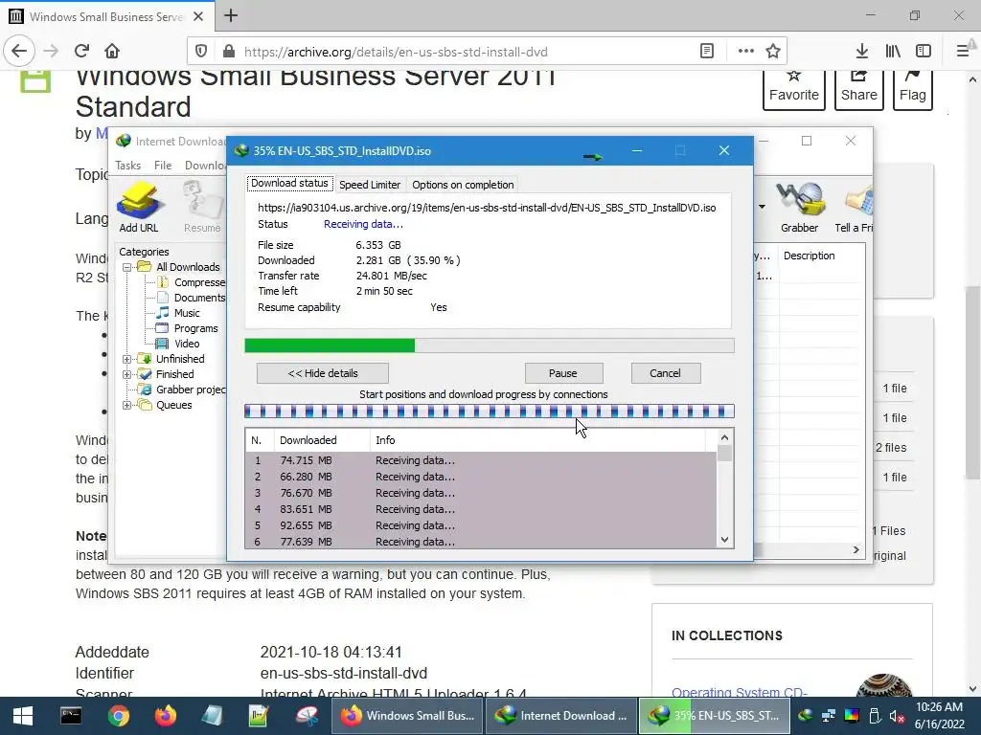The width and height of the screenshot is (981, 735).
Task: Click the tracking protection shield icon
Action: (201, 52)
